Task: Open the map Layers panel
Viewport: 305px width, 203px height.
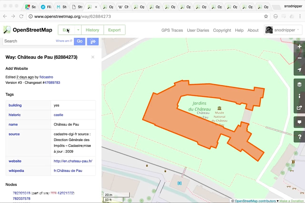Action: click(x=299, y=84)
